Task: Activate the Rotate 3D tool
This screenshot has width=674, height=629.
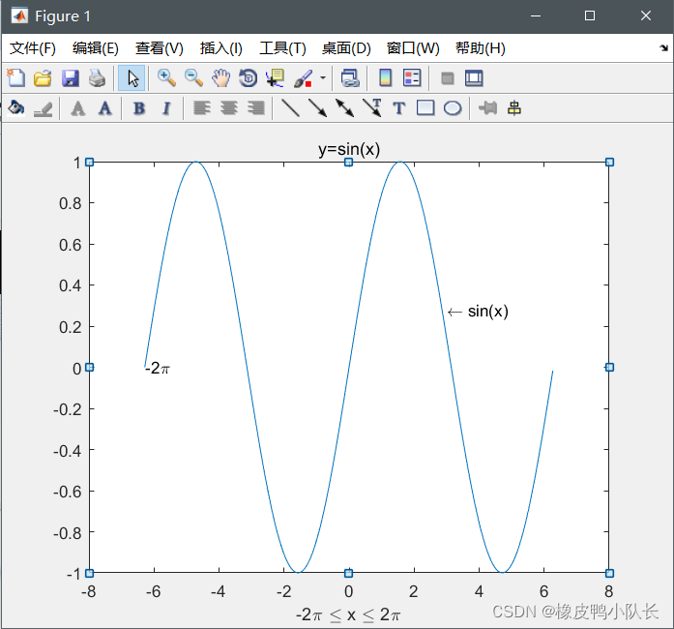Action: 248,78
